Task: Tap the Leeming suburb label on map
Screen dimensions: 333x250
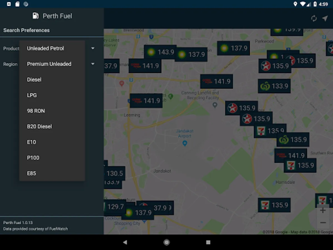Action: click(x=132, y=115)
